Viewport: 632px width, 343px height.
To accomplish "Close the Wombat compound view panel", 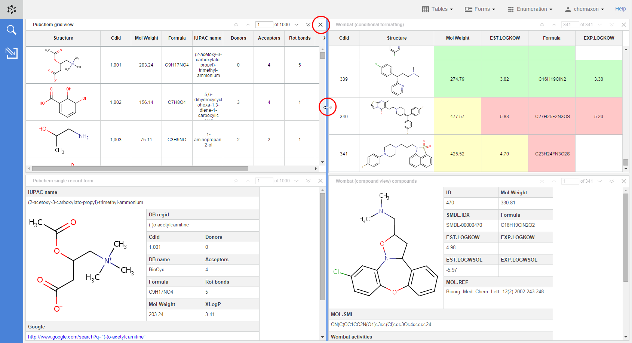I will click(624, 181).
